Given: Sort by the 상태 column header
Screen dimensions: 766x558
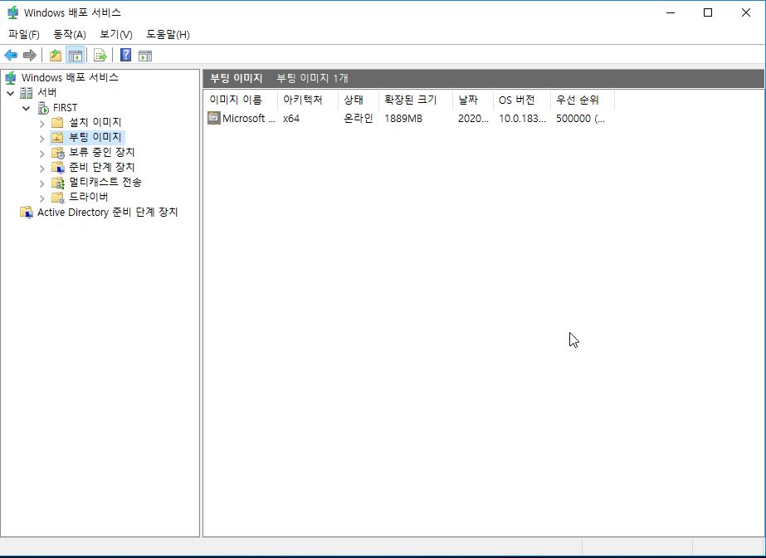Looking at the screenshot, I should 358,100.
